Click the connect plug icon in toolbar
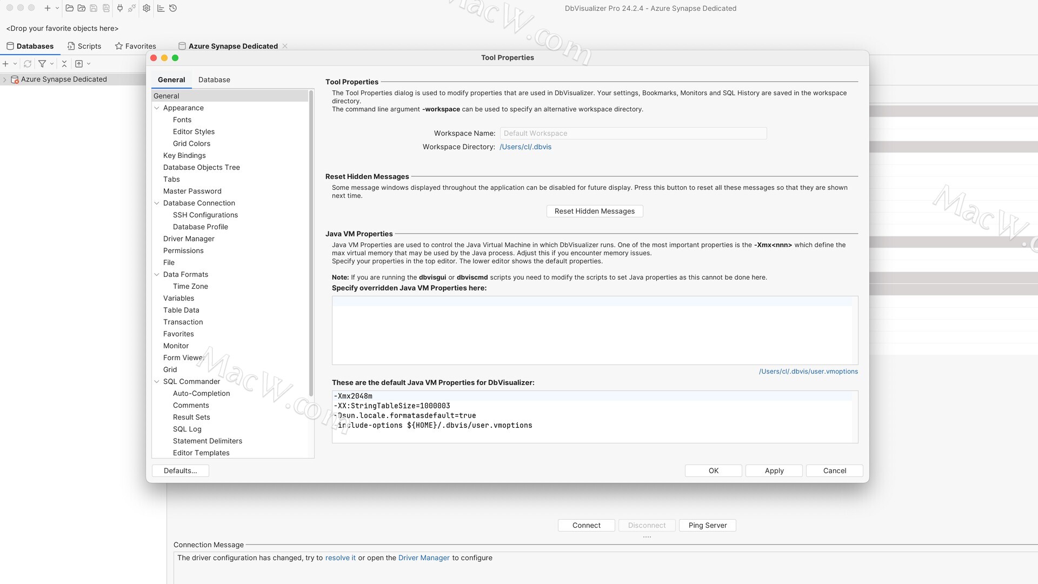Viewport: 1038px width, 584px height. 120,8
